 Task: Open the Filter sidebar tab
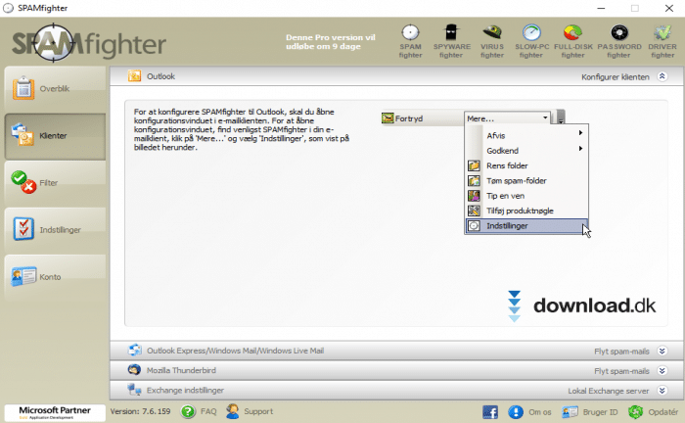(54, 182)
